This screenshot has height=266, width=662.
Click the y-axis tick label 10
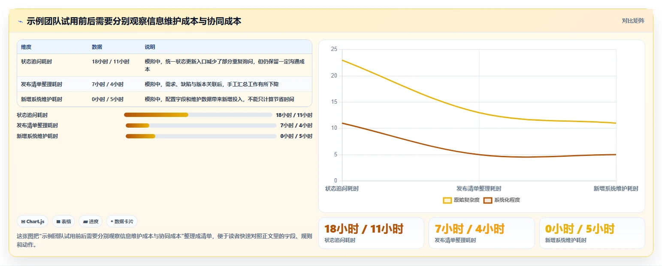pos(334,128)
